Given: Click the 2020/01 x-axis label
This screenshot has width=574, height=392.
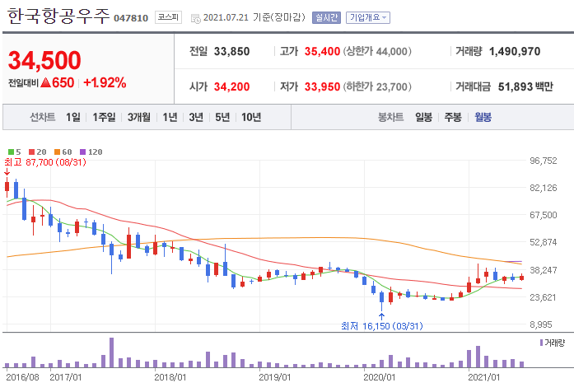Looking at the screenshot, I should click(x=380, y=377).
